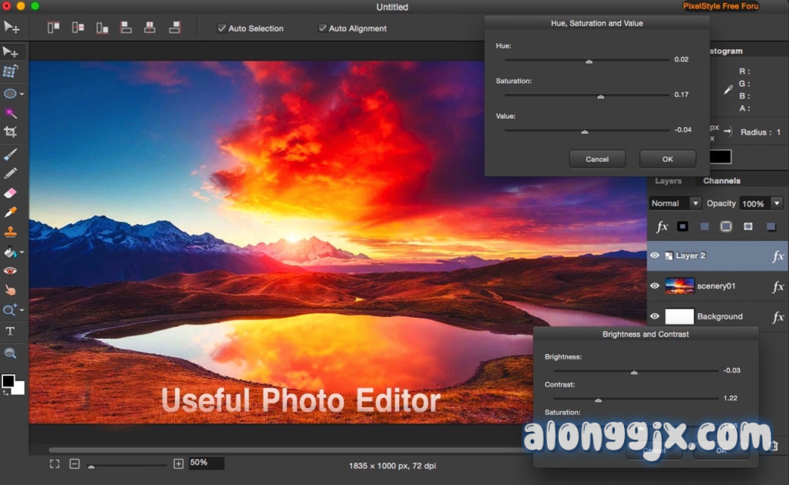Select the Red Eye removal tool

[x=11, y=271]
